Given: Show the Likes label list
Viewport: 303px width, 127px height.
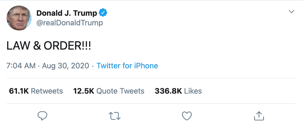Looking at the screenshot, I should (x=194, y=91).
